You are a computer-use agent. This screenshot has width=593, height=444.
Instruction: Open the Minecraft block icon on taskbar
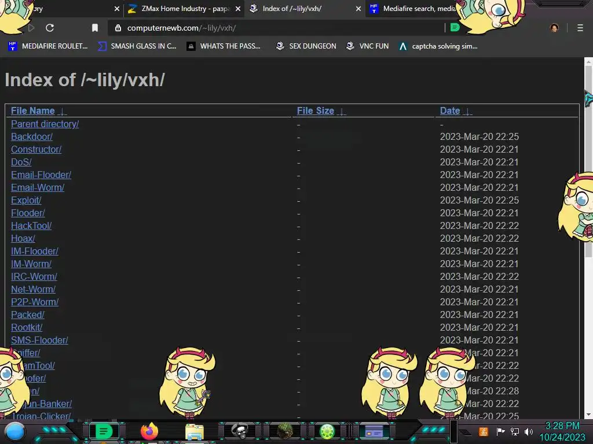tap(285, 431)
